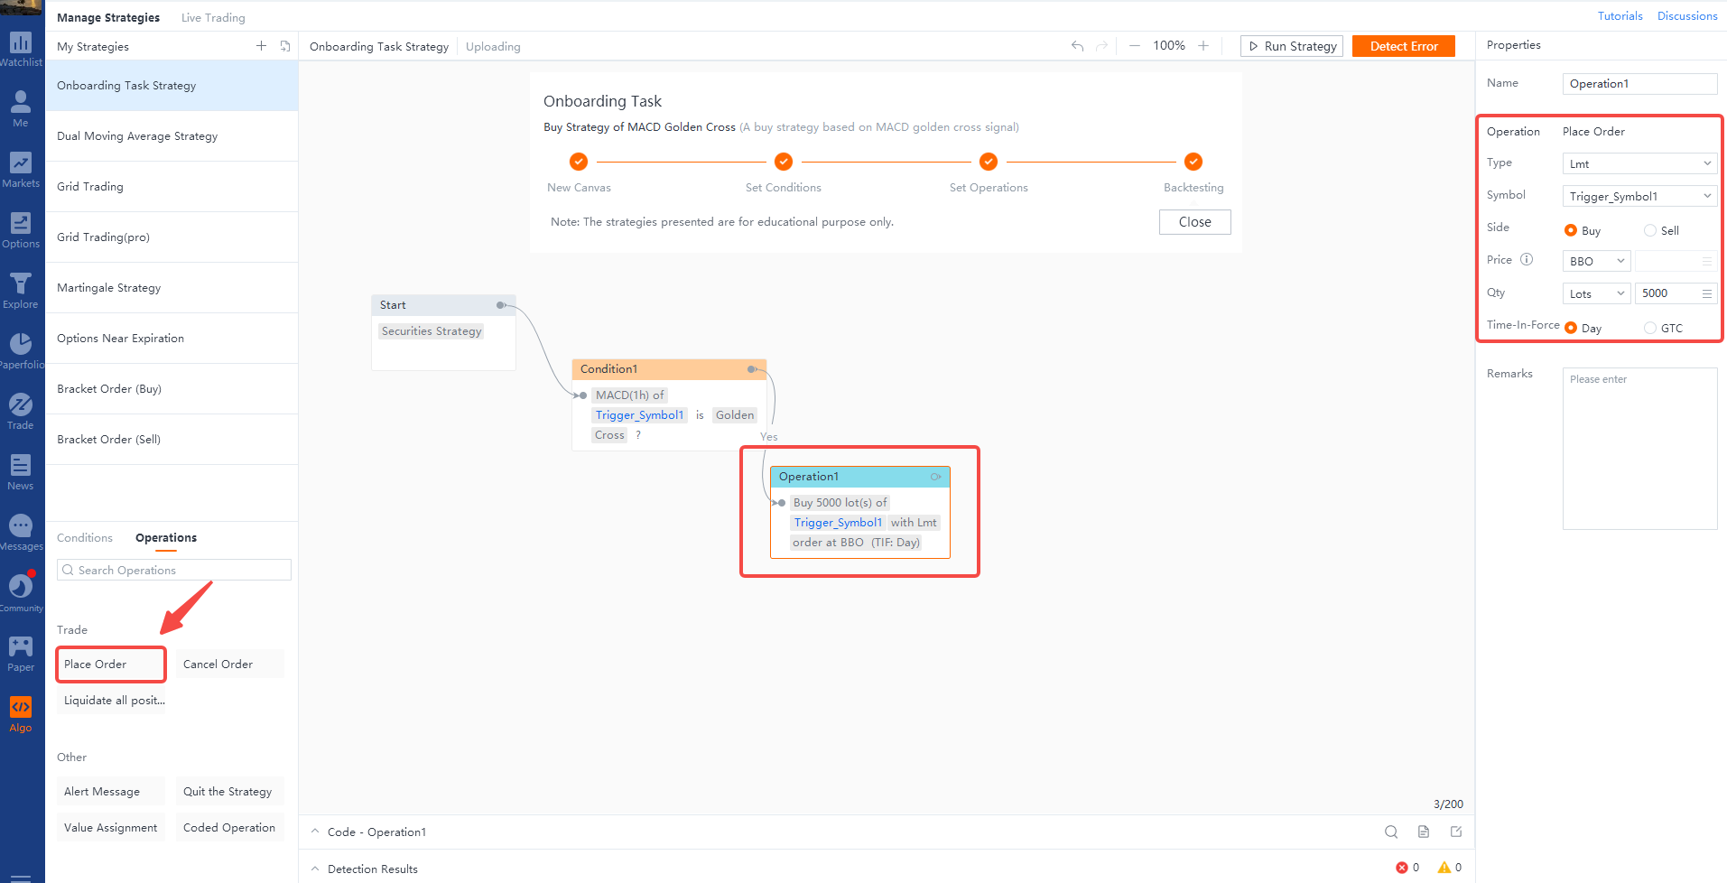Click the New Canvas step marker

click(x=579, y=162)
